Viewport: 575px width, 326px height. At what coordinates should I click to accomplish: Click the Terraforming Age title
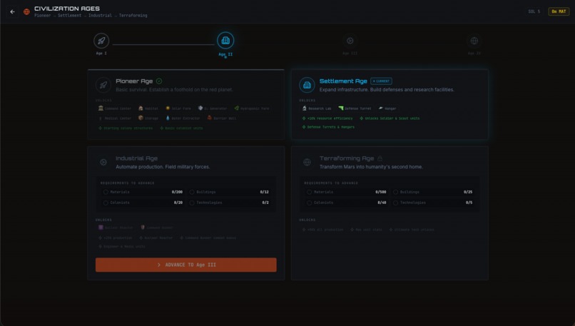click(347, 158)
